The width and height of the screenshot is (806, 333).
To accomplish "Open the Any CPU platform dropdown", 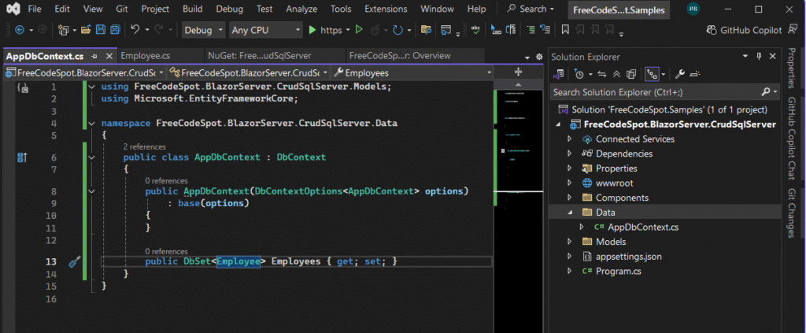I will click(265, 31).
